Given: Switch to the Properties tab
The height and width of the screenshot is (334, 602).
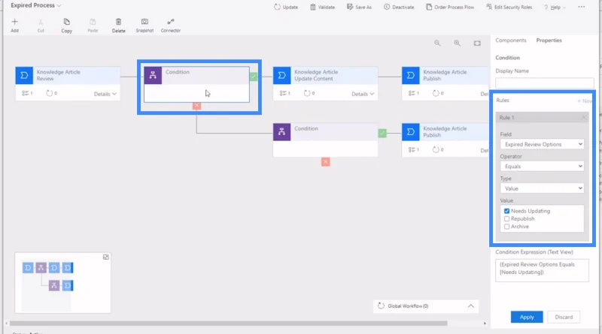Looking at the screenshot, I should [549, 41].
